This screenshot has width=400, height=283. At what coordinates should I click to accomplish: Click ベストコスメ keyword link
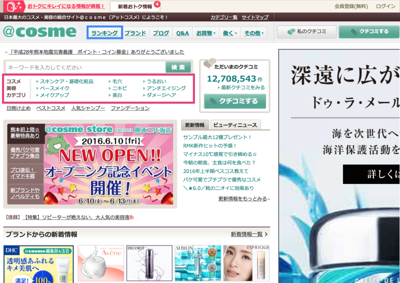click(x=51, y=108)
